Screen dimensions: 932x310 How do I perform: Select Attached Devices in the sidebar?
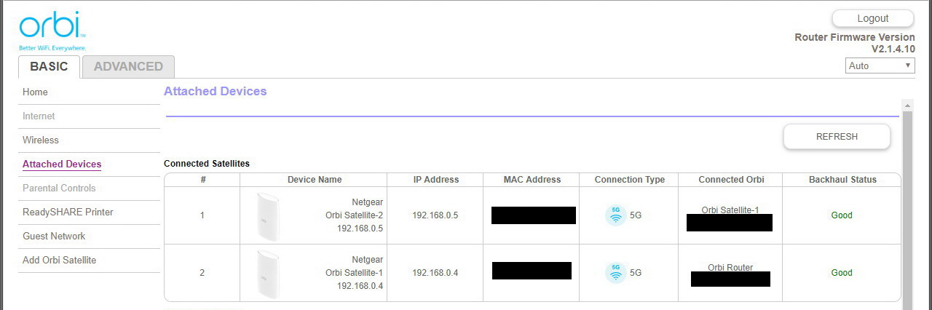click(x=62, y=164)
